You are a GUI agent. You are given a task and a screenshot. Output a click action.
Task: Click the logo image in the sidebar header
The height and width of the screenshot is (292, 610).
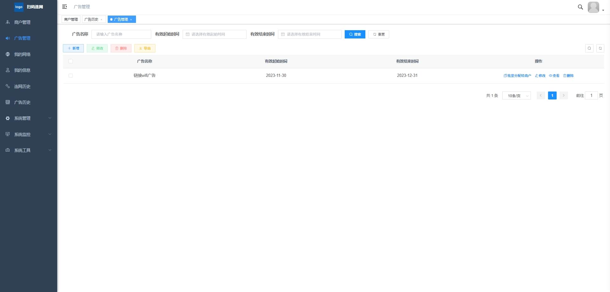pyautogui.click(x=19, y=7)
